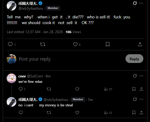Share the main post

point(140,44)
